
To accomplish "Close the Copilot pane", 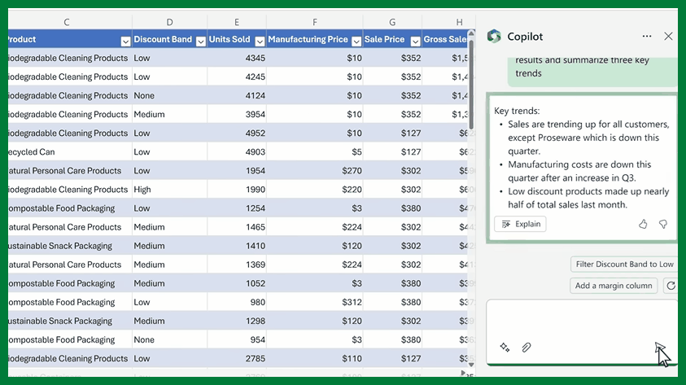I will click(x=668, y=37).
